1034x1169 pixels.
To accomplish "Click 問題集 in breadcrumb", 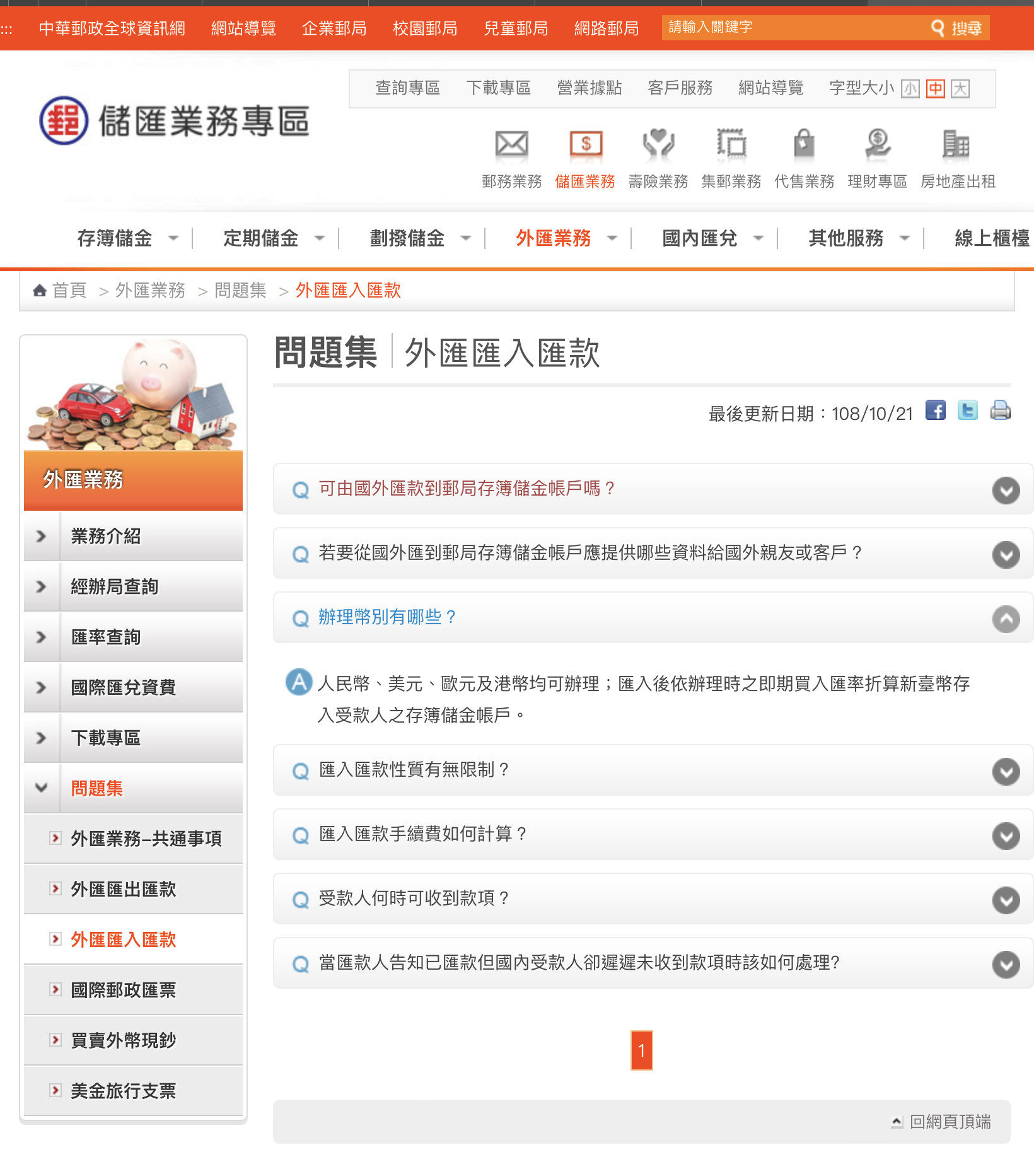I will pyautogui.click(x=240, y=290).
